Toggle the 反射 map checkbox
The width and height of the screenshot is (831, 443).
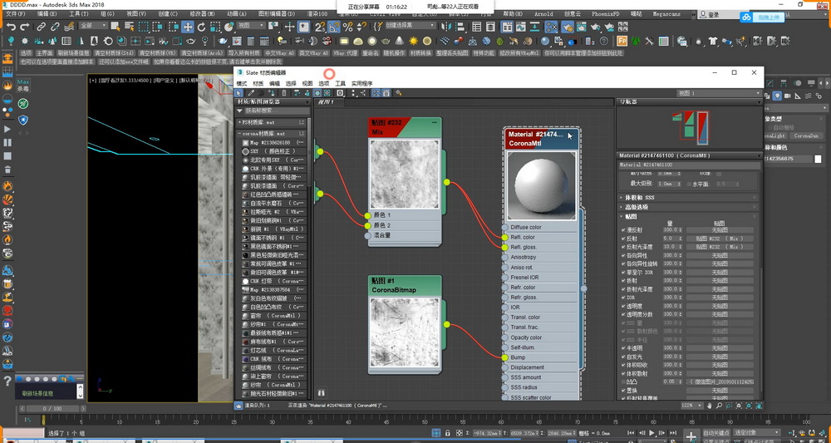click(623, 239)
